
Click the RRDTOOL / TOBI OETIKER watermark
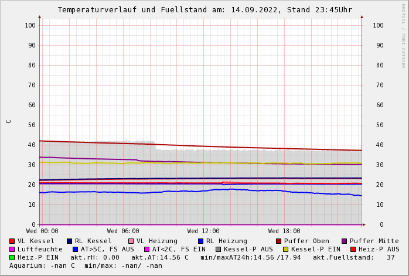point(403,35)
